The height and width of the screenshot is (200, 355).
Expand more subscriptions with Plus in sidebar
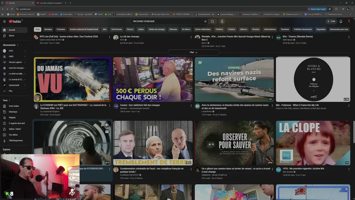pos(14,91)
